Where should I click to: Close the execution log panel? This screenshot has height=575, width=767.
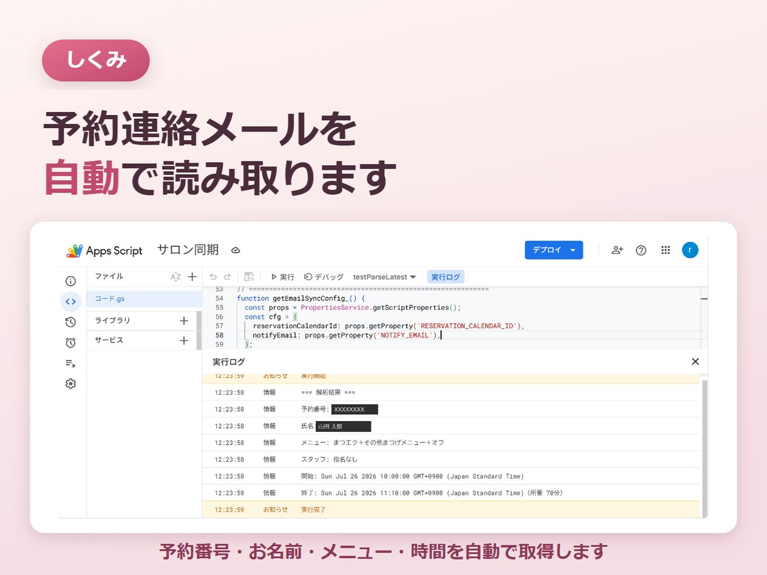pyautogui.click(x=695, y=361)
